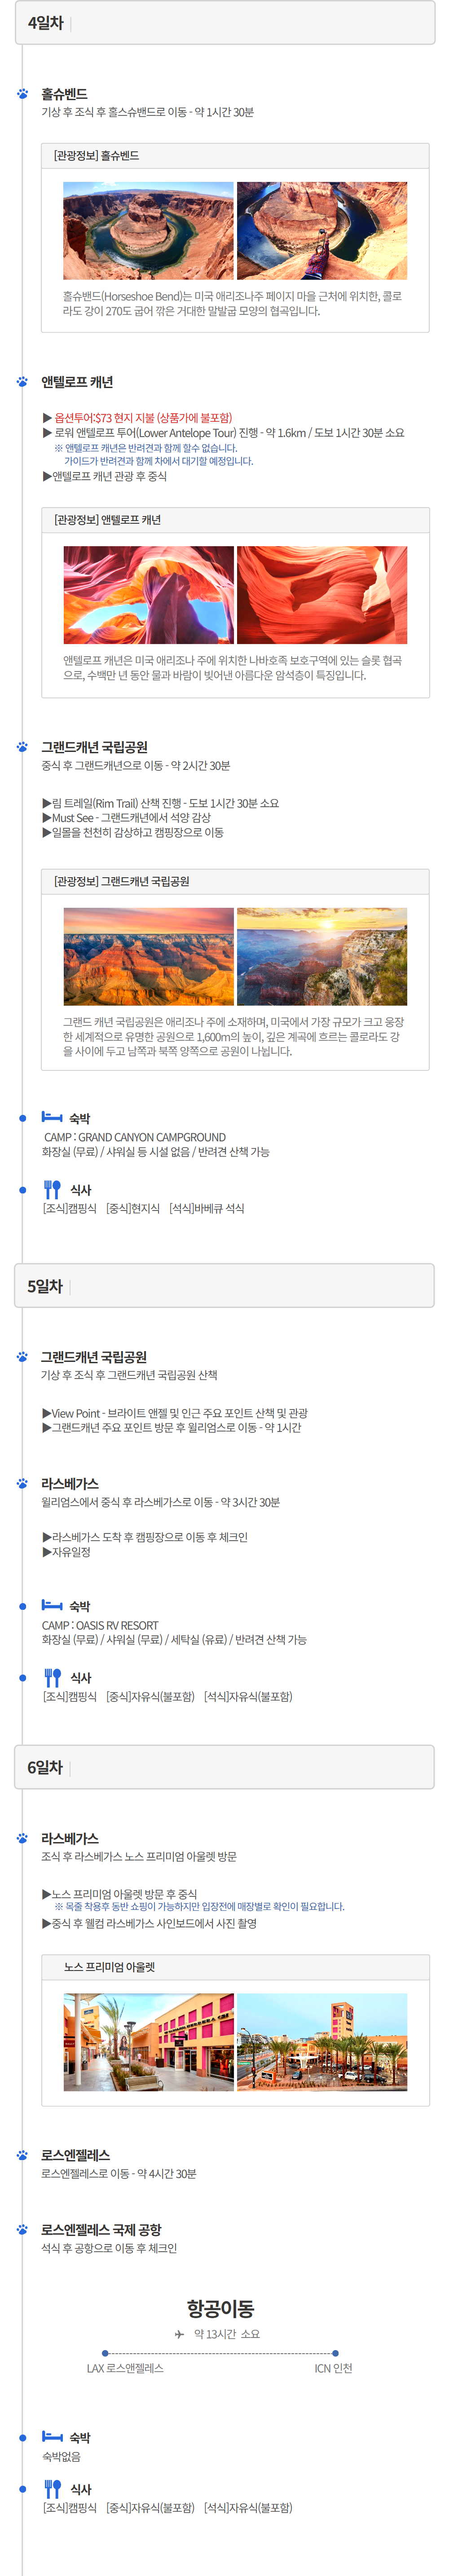The width and height of the screenshot is (449, 2576).
Task: Click the blue 목줄 착용후 동반 쇼핑이 가능하지만 note
Action: (x=199, y=1907)
